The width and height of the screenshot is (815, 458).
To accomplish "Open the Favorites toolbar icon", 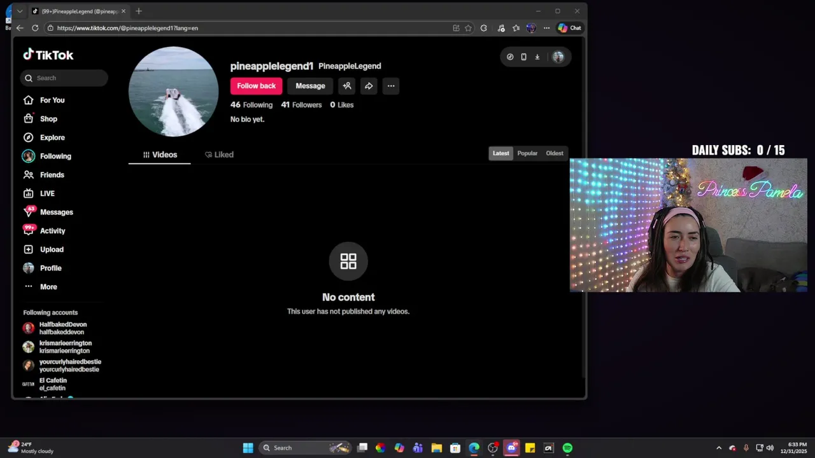I will pyautogui.click(x=516, y=28).
